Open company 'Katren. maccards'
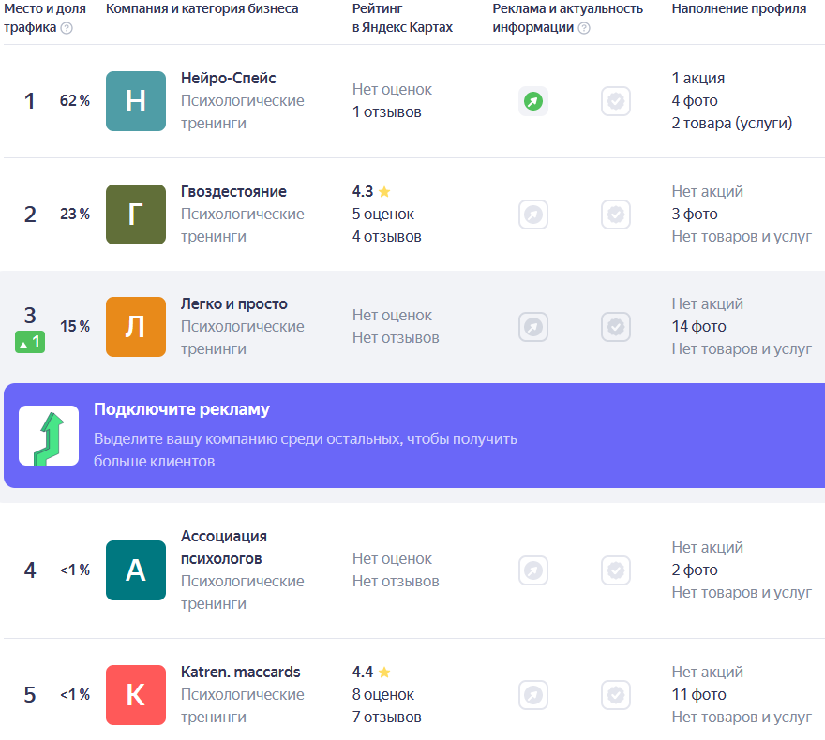Viewport: 825px width, 740px height. (240, 673)
